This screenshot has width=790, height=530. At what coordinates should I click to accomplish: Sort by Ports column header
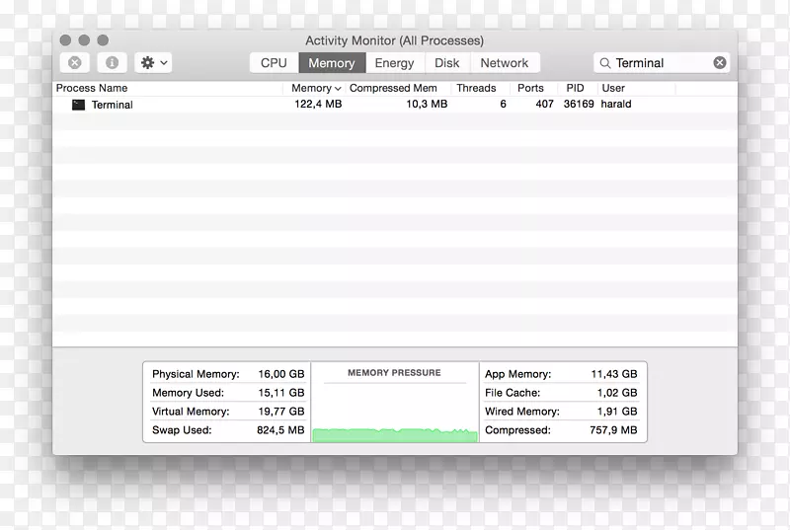coord(533,88)
